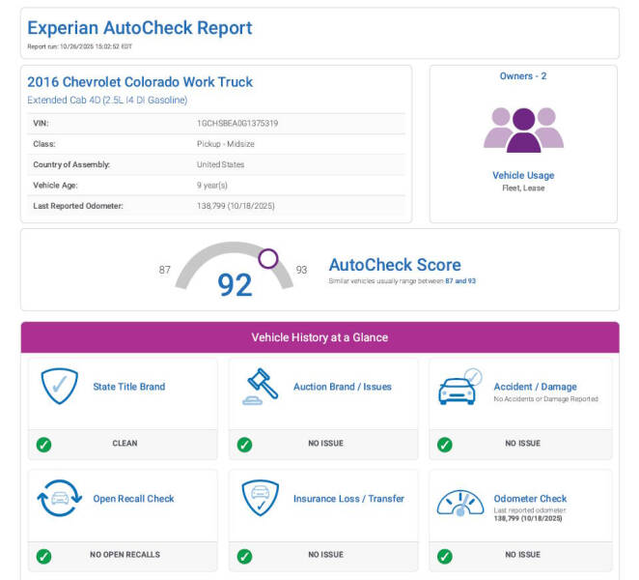Open the Insurance Loss / Transfer link

click(x=348, y=499)
